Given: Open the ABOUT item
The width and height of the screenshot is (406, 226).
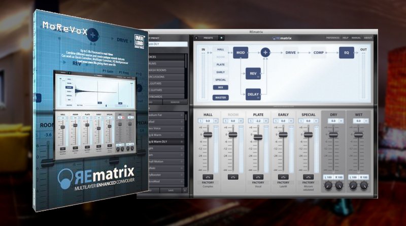Looking at the screenshot, I should 368,38.
